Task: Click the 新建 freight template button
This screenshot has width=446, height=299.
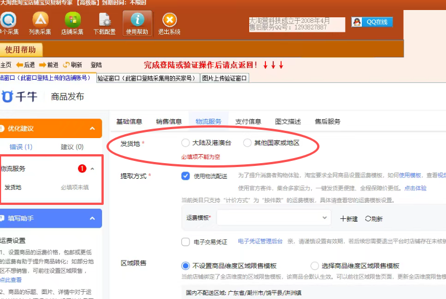Action: (x=349, y=219)
